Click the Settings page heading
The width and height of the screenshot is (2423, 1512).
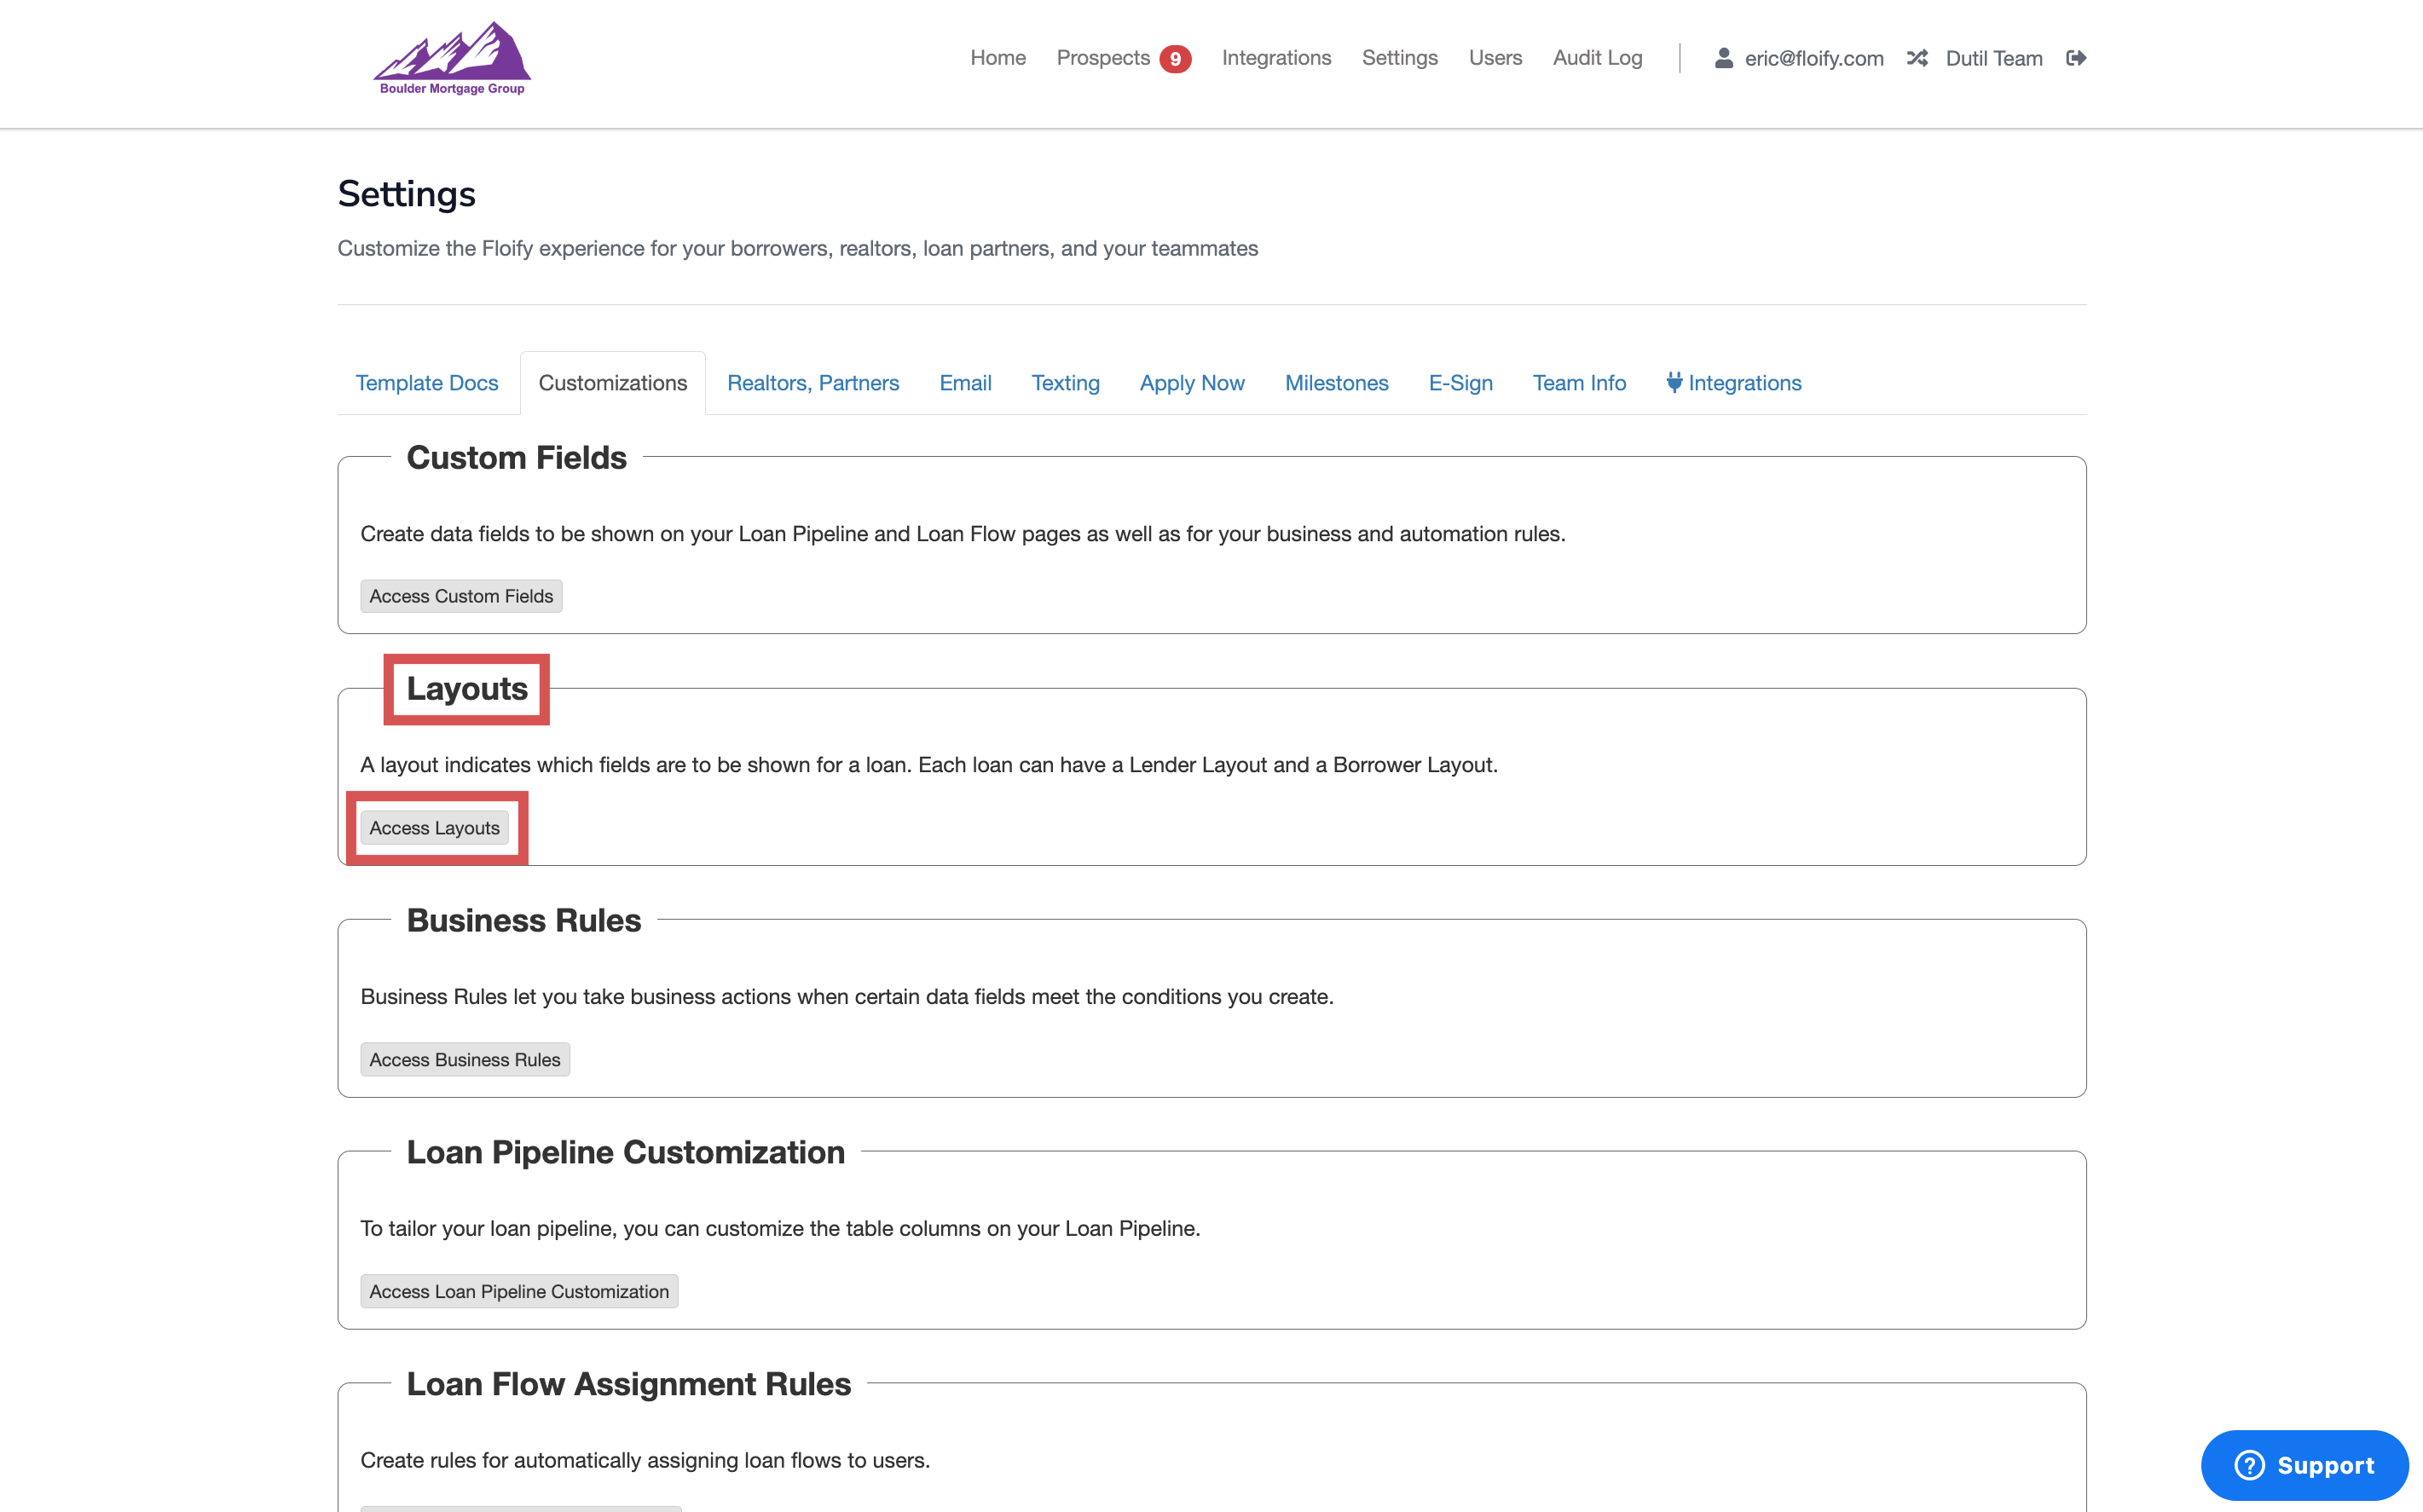click(406, 194)
